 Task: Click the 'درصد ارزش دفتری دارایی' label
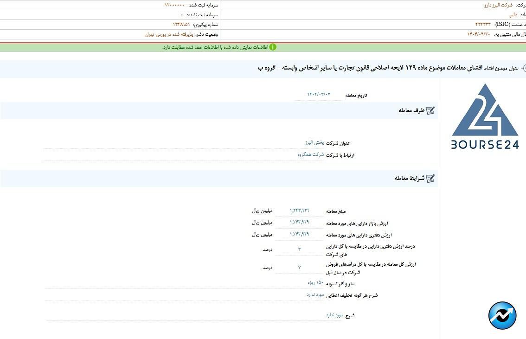(x=371, y=250)
